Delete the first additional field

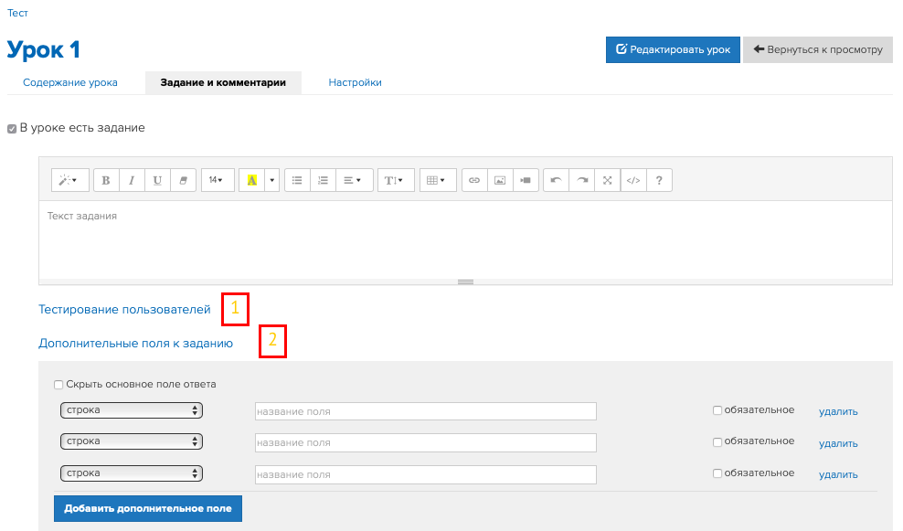838,411
